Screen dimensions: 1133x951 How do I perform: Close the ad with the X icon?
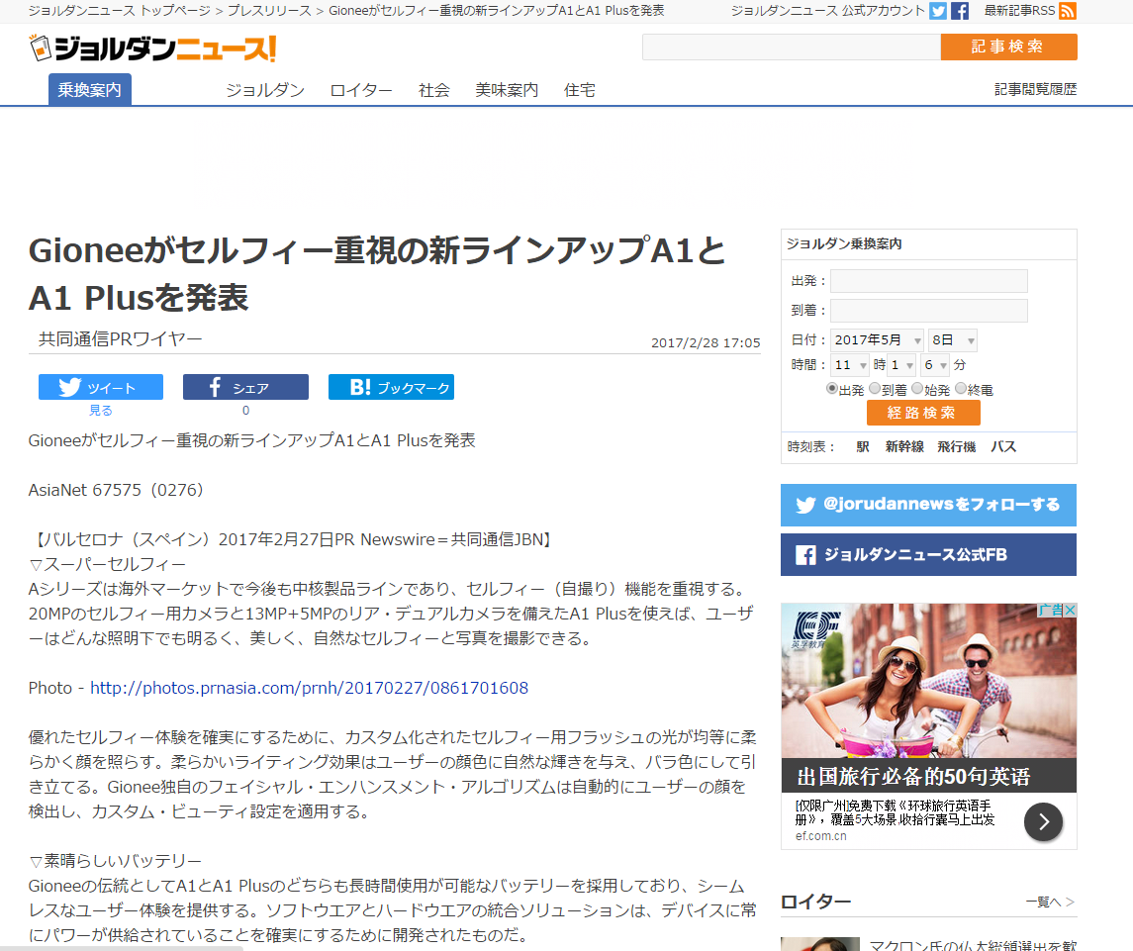[x=1070, y=610]
